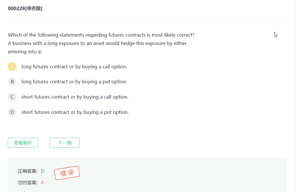Go to next question with 下一题
This screenshot has width=298, height=192.
click(64, 143)
